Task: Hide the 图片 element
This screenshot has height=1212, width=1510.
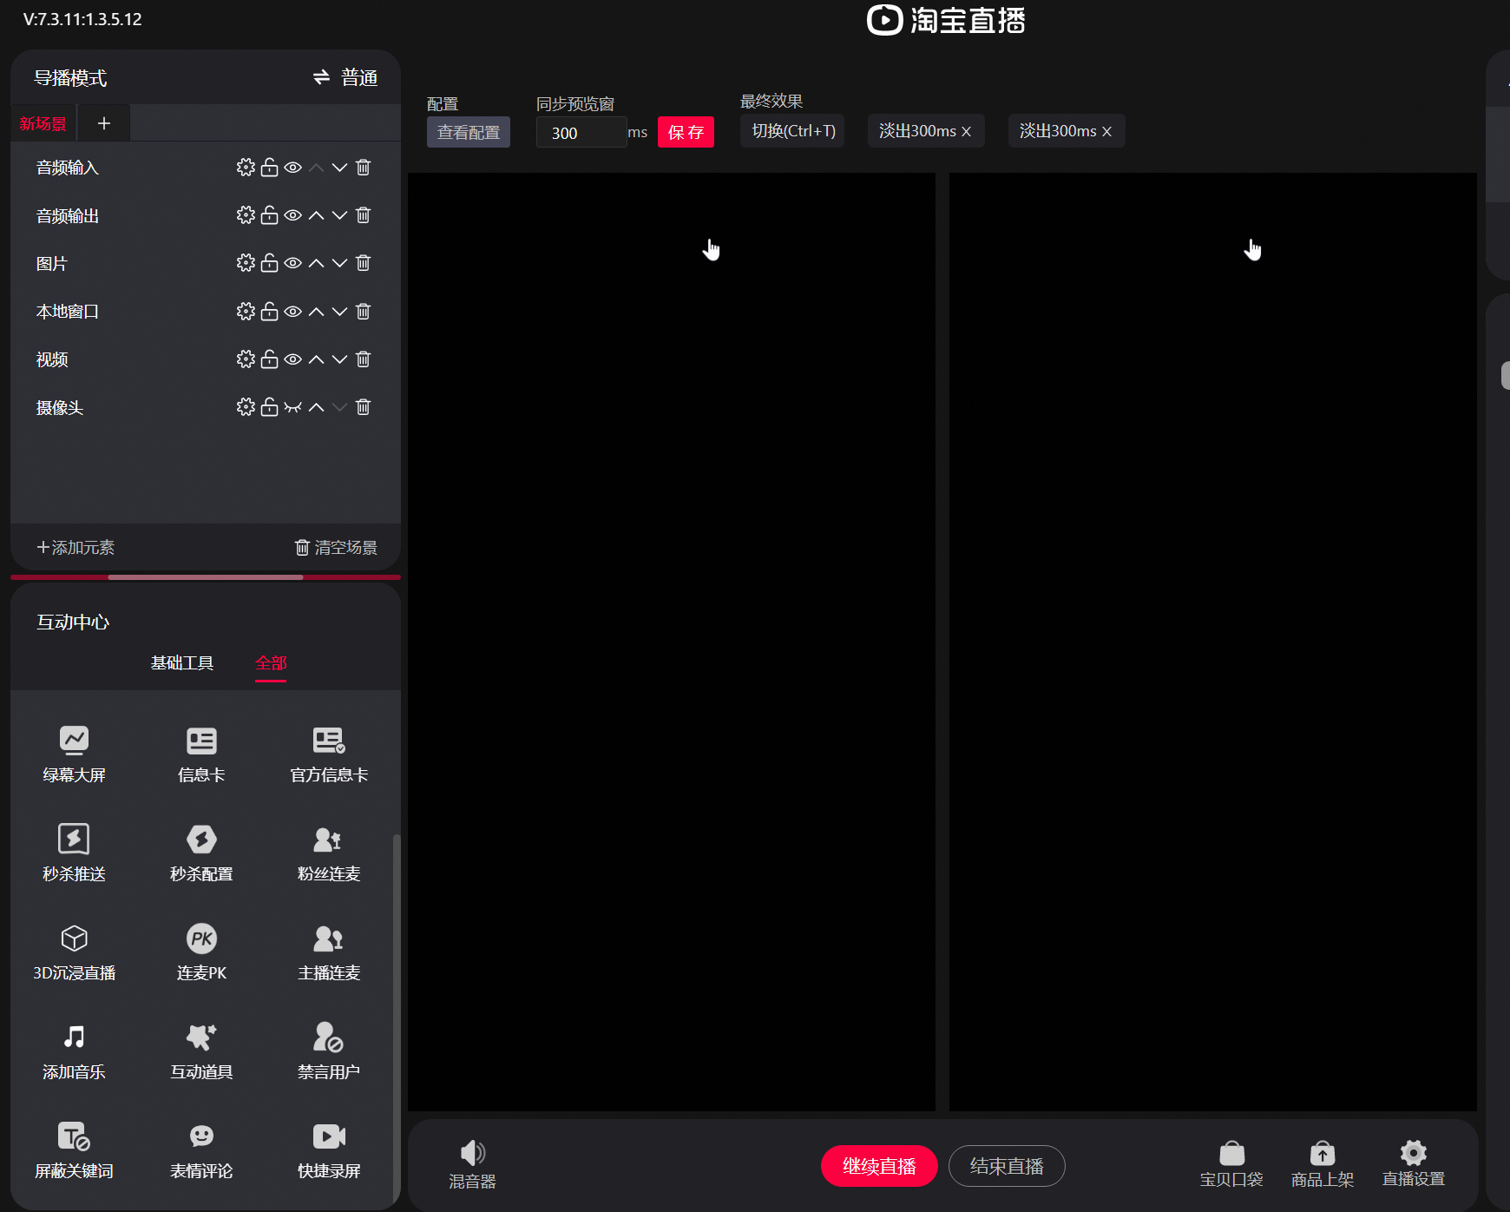Action: [293, 262]
